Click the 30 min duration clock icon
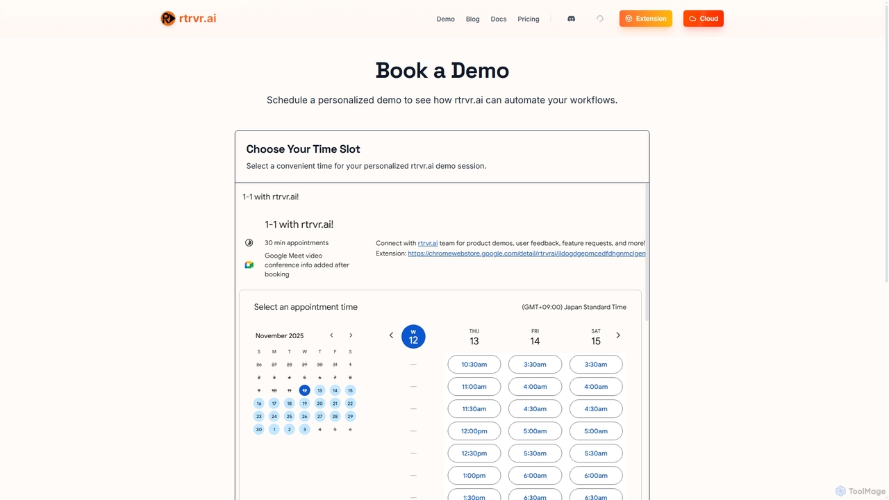This screenshot has width=889, height=500. point(249,243)
